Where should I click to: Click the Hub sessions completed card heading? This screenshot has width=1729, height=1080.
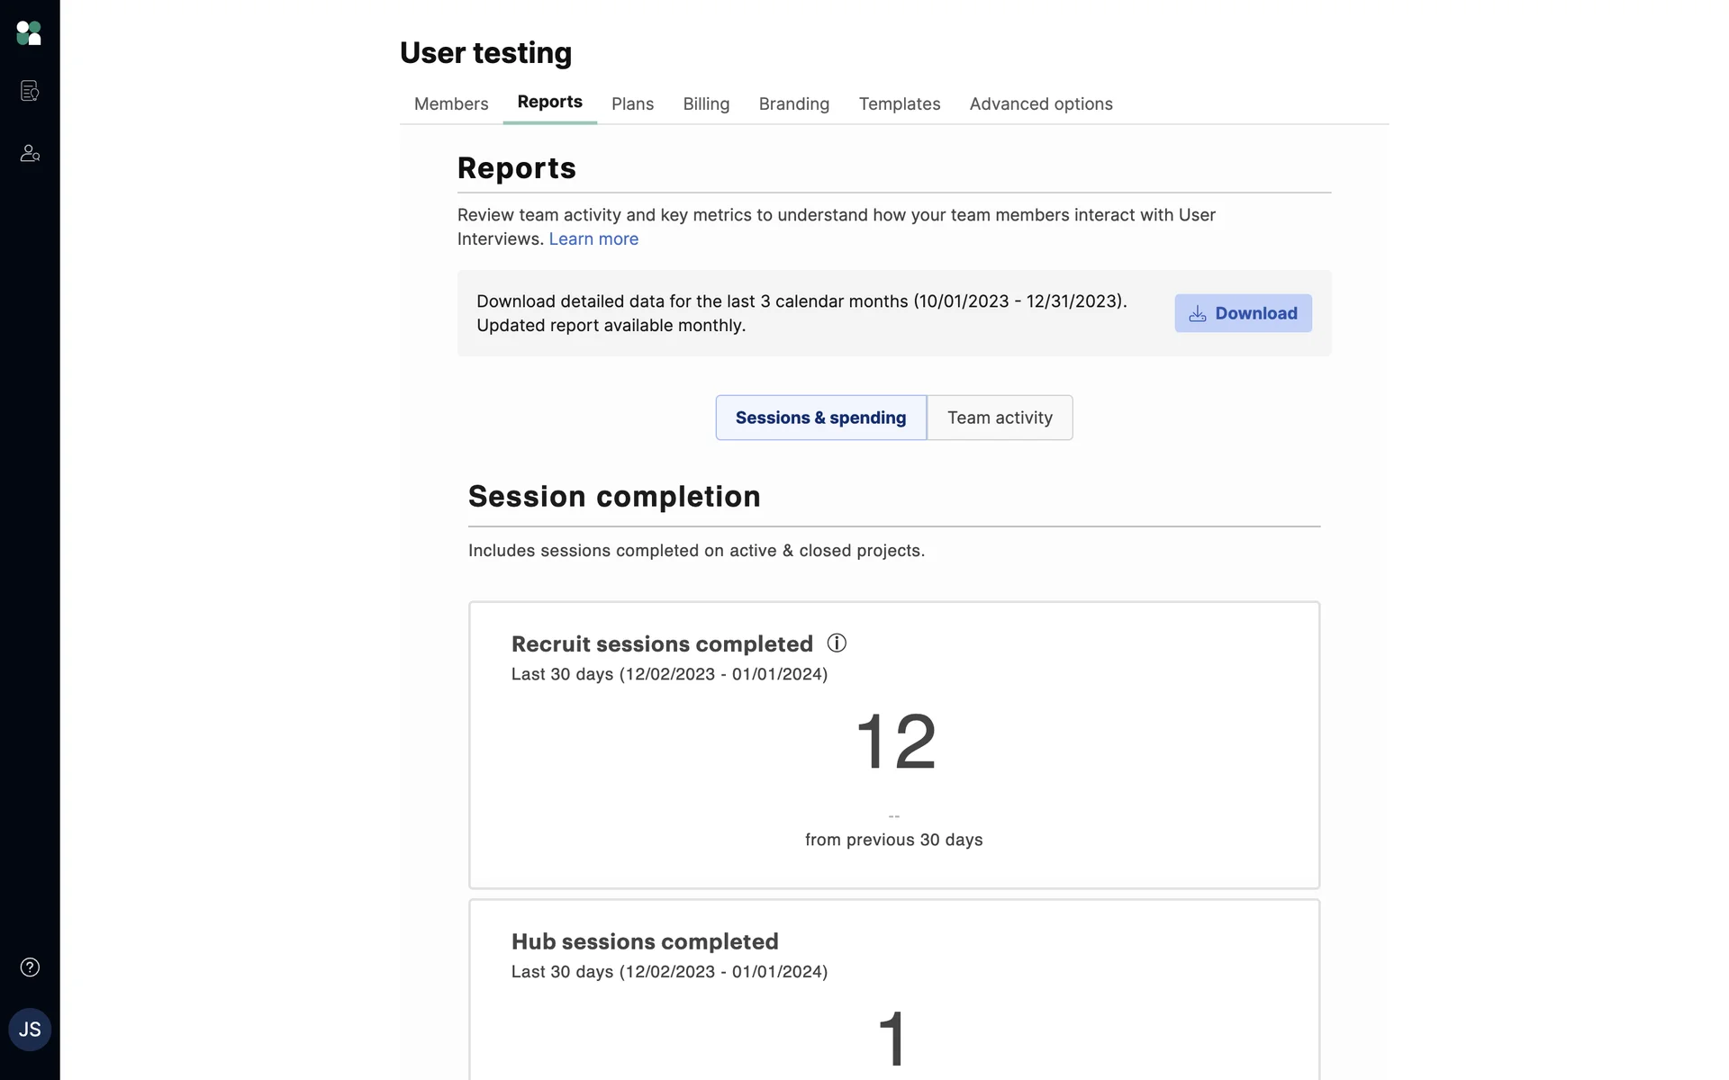[x=645, y=942]
